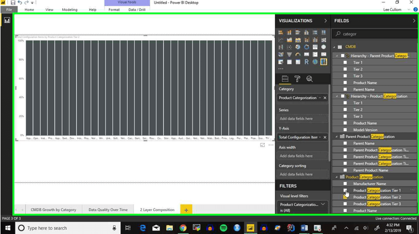This screenshot has height=234, width=419.
Task: Select the donut chart visualization
Action: (306, 47)
